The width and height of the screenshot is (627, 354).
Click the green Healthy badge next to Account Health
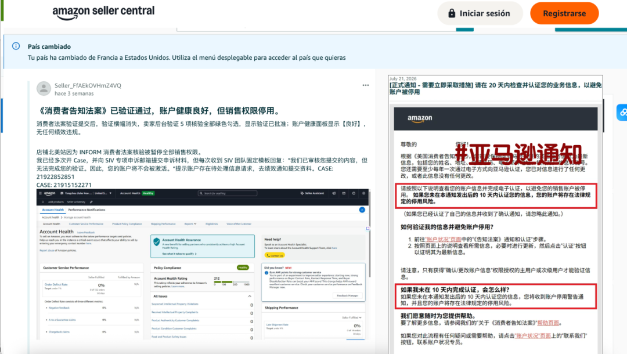[x=148, y=193]
